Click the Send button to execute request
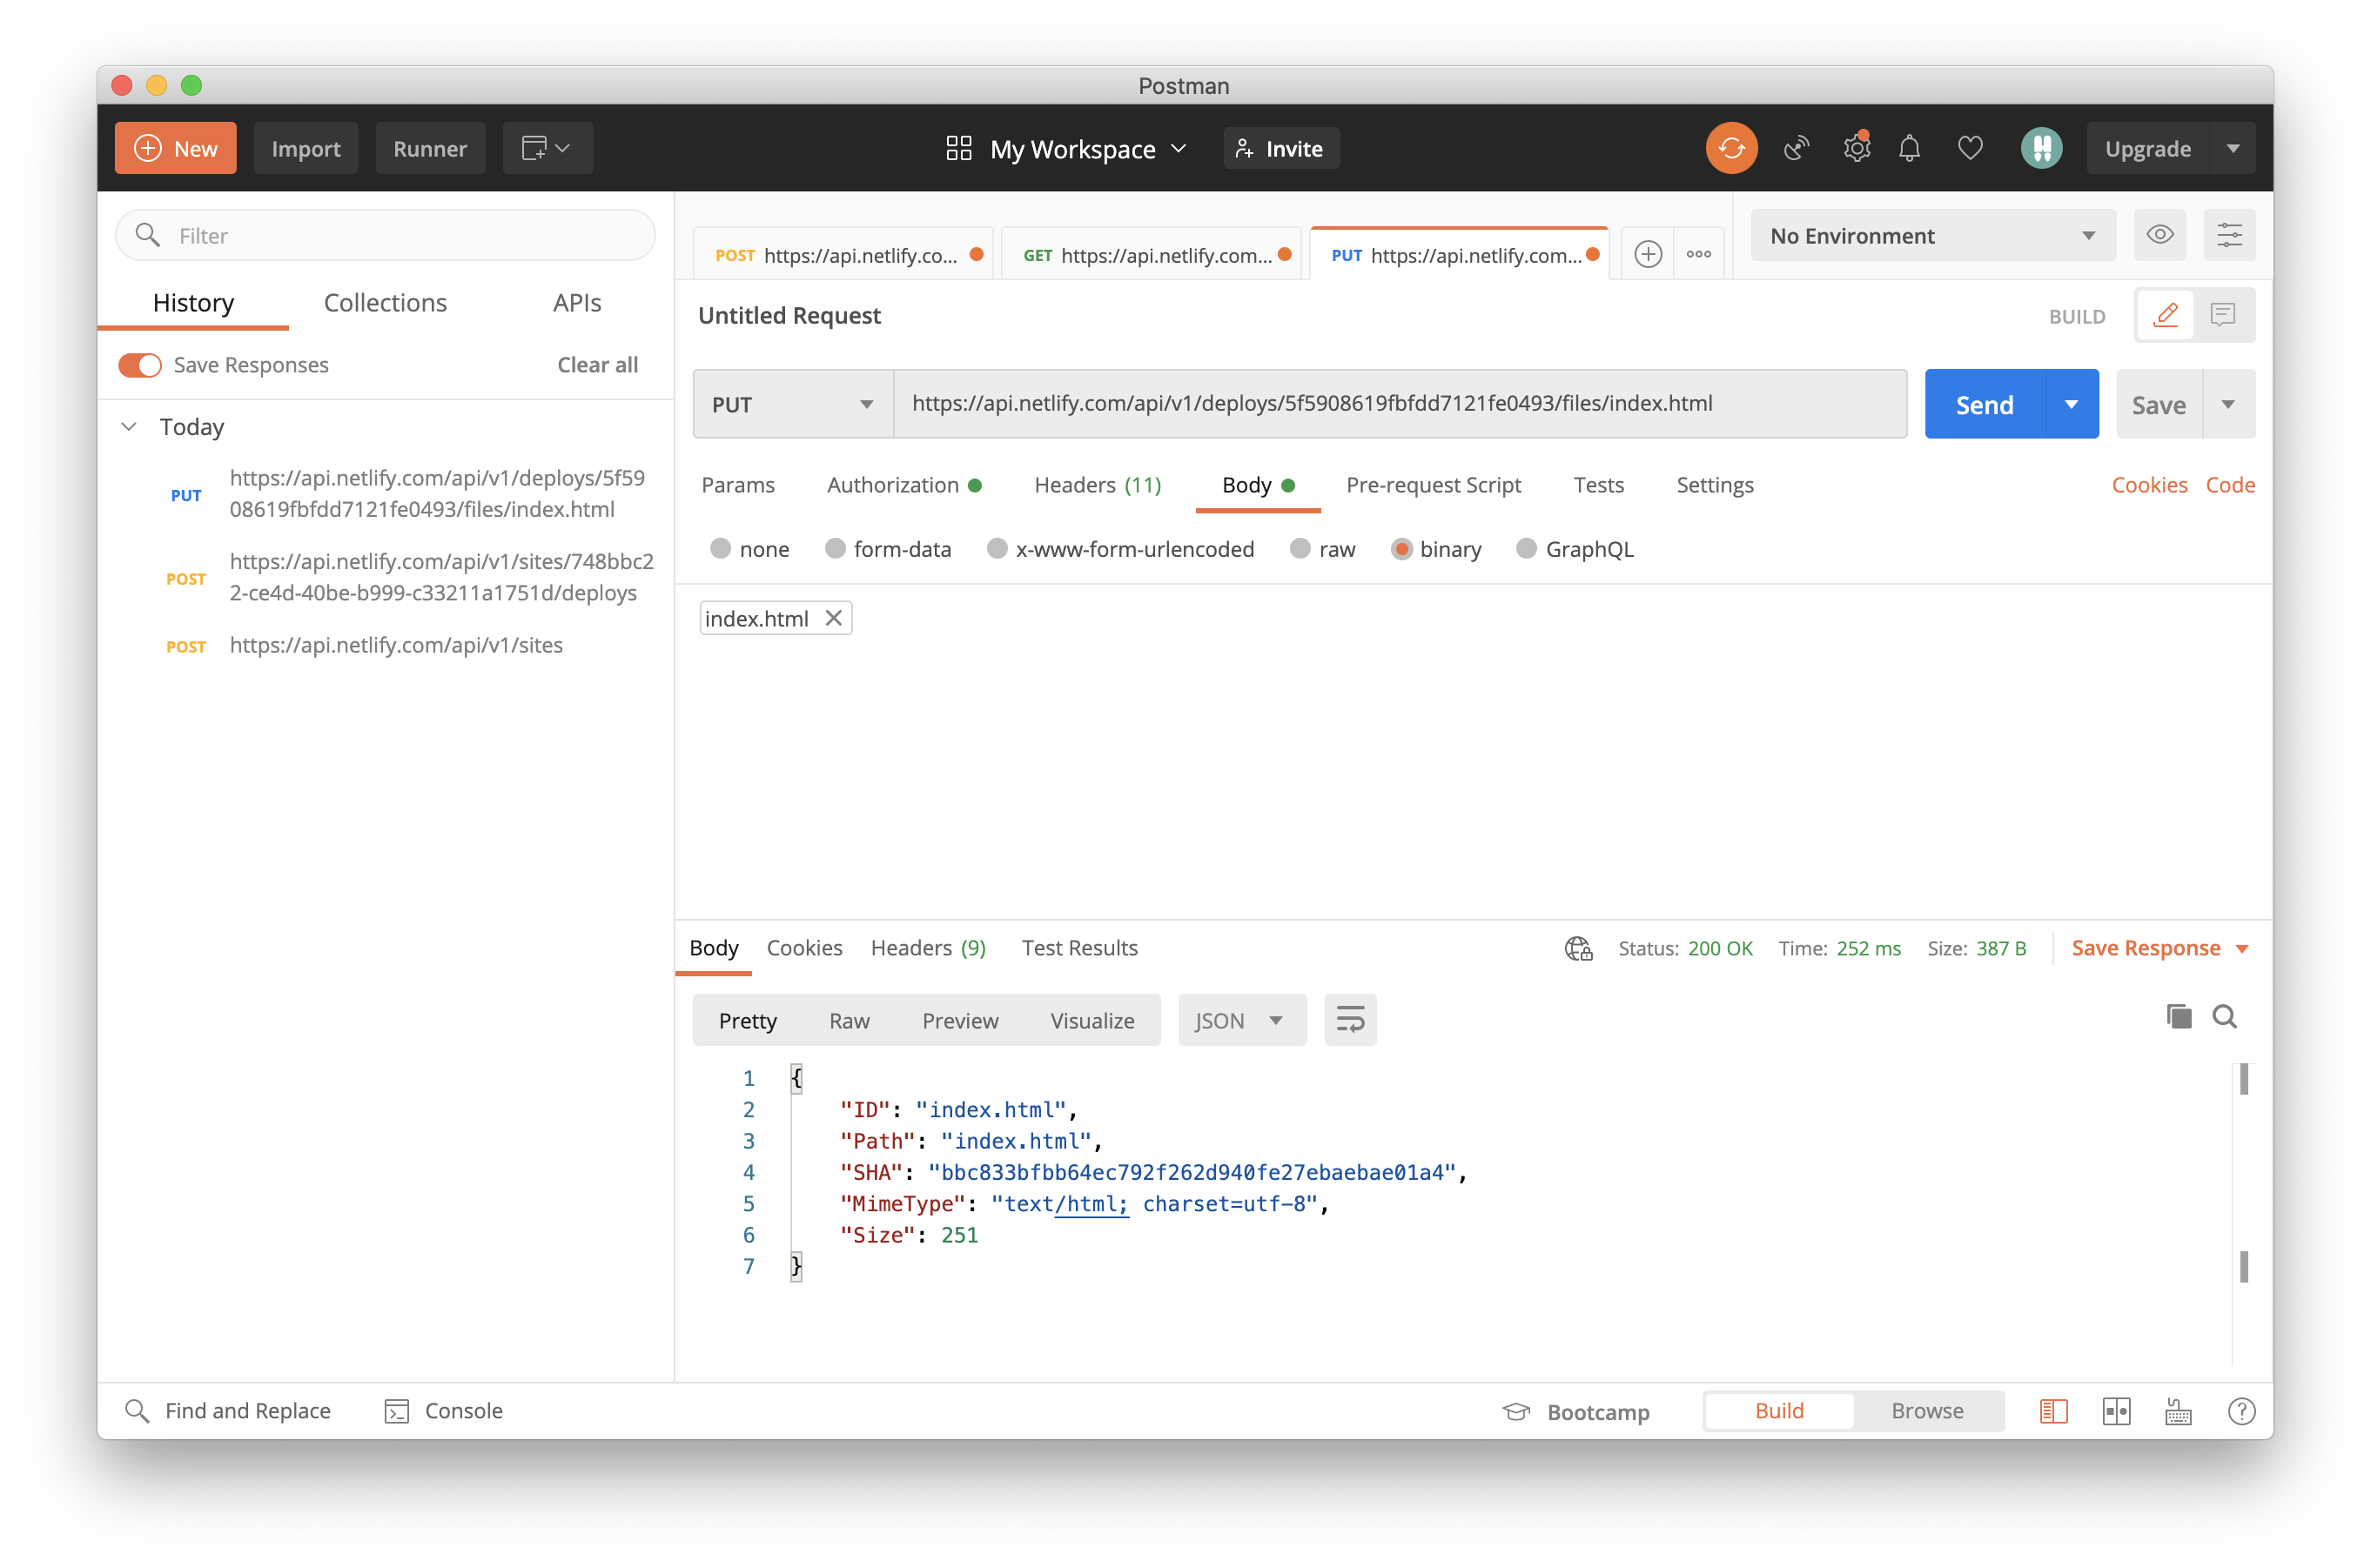 pyautogui.click(x=1985, y=403)
